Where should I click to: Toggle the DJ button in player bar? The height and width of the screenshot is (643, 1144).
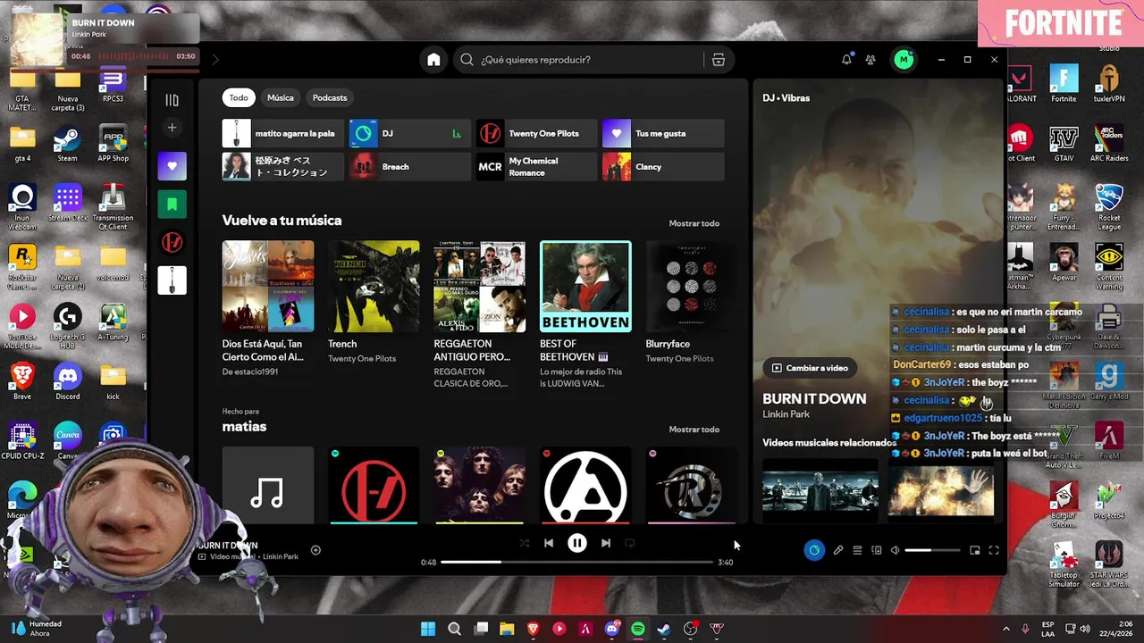(814, 550)
